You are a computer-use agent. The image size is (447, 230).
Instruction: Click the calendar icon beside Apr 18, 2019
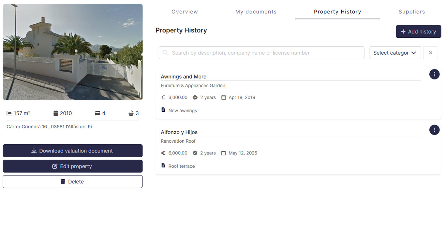(x=223, y=97)
